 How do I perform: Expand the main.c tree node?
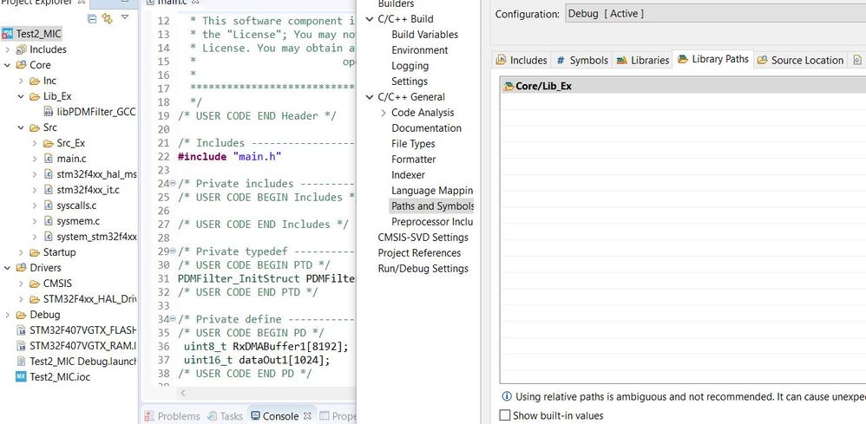[35, 159]
